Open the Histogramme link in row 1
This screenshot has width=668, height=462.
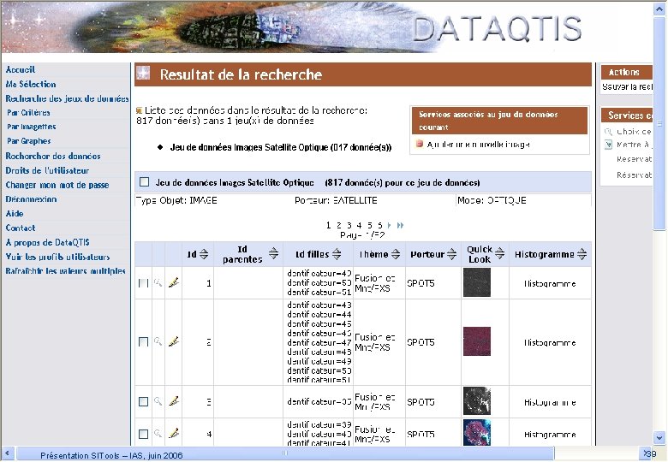pos(550,284)
